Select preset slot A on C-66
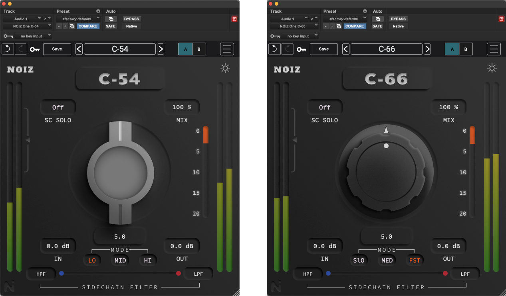This screenshot has height=296, width=506. click(x=452, y=49)
